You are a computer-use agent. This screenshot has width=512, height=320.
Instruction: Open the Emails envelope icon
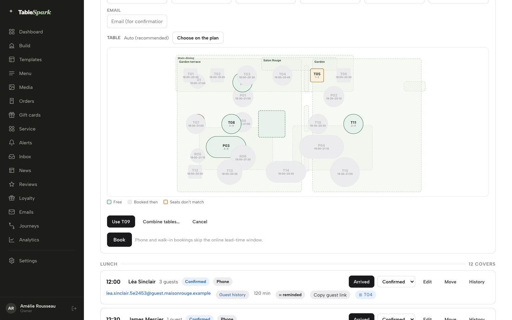(x=12, y=212)
